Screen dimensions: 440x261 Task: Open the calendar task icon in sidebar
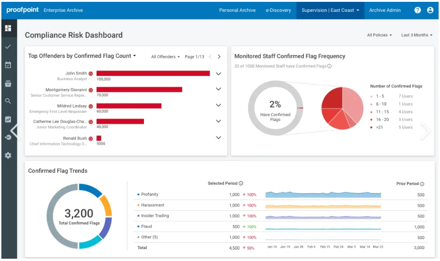(8, 65)
